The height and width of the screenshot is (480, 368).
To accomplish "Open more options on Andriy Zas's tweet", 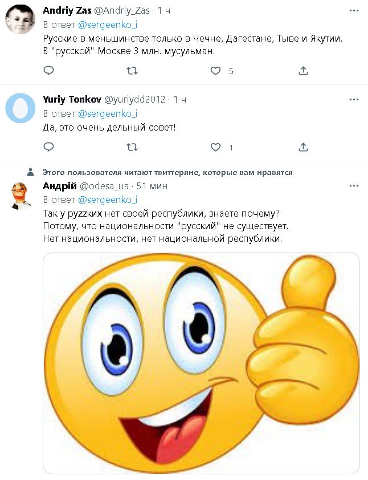I will tap(354, 11).
